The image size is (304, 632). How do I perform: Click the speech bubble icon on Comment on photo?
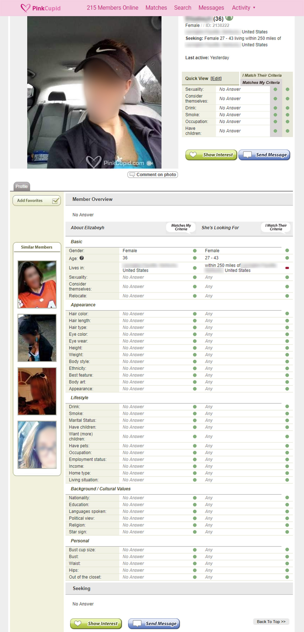point(132,175)
